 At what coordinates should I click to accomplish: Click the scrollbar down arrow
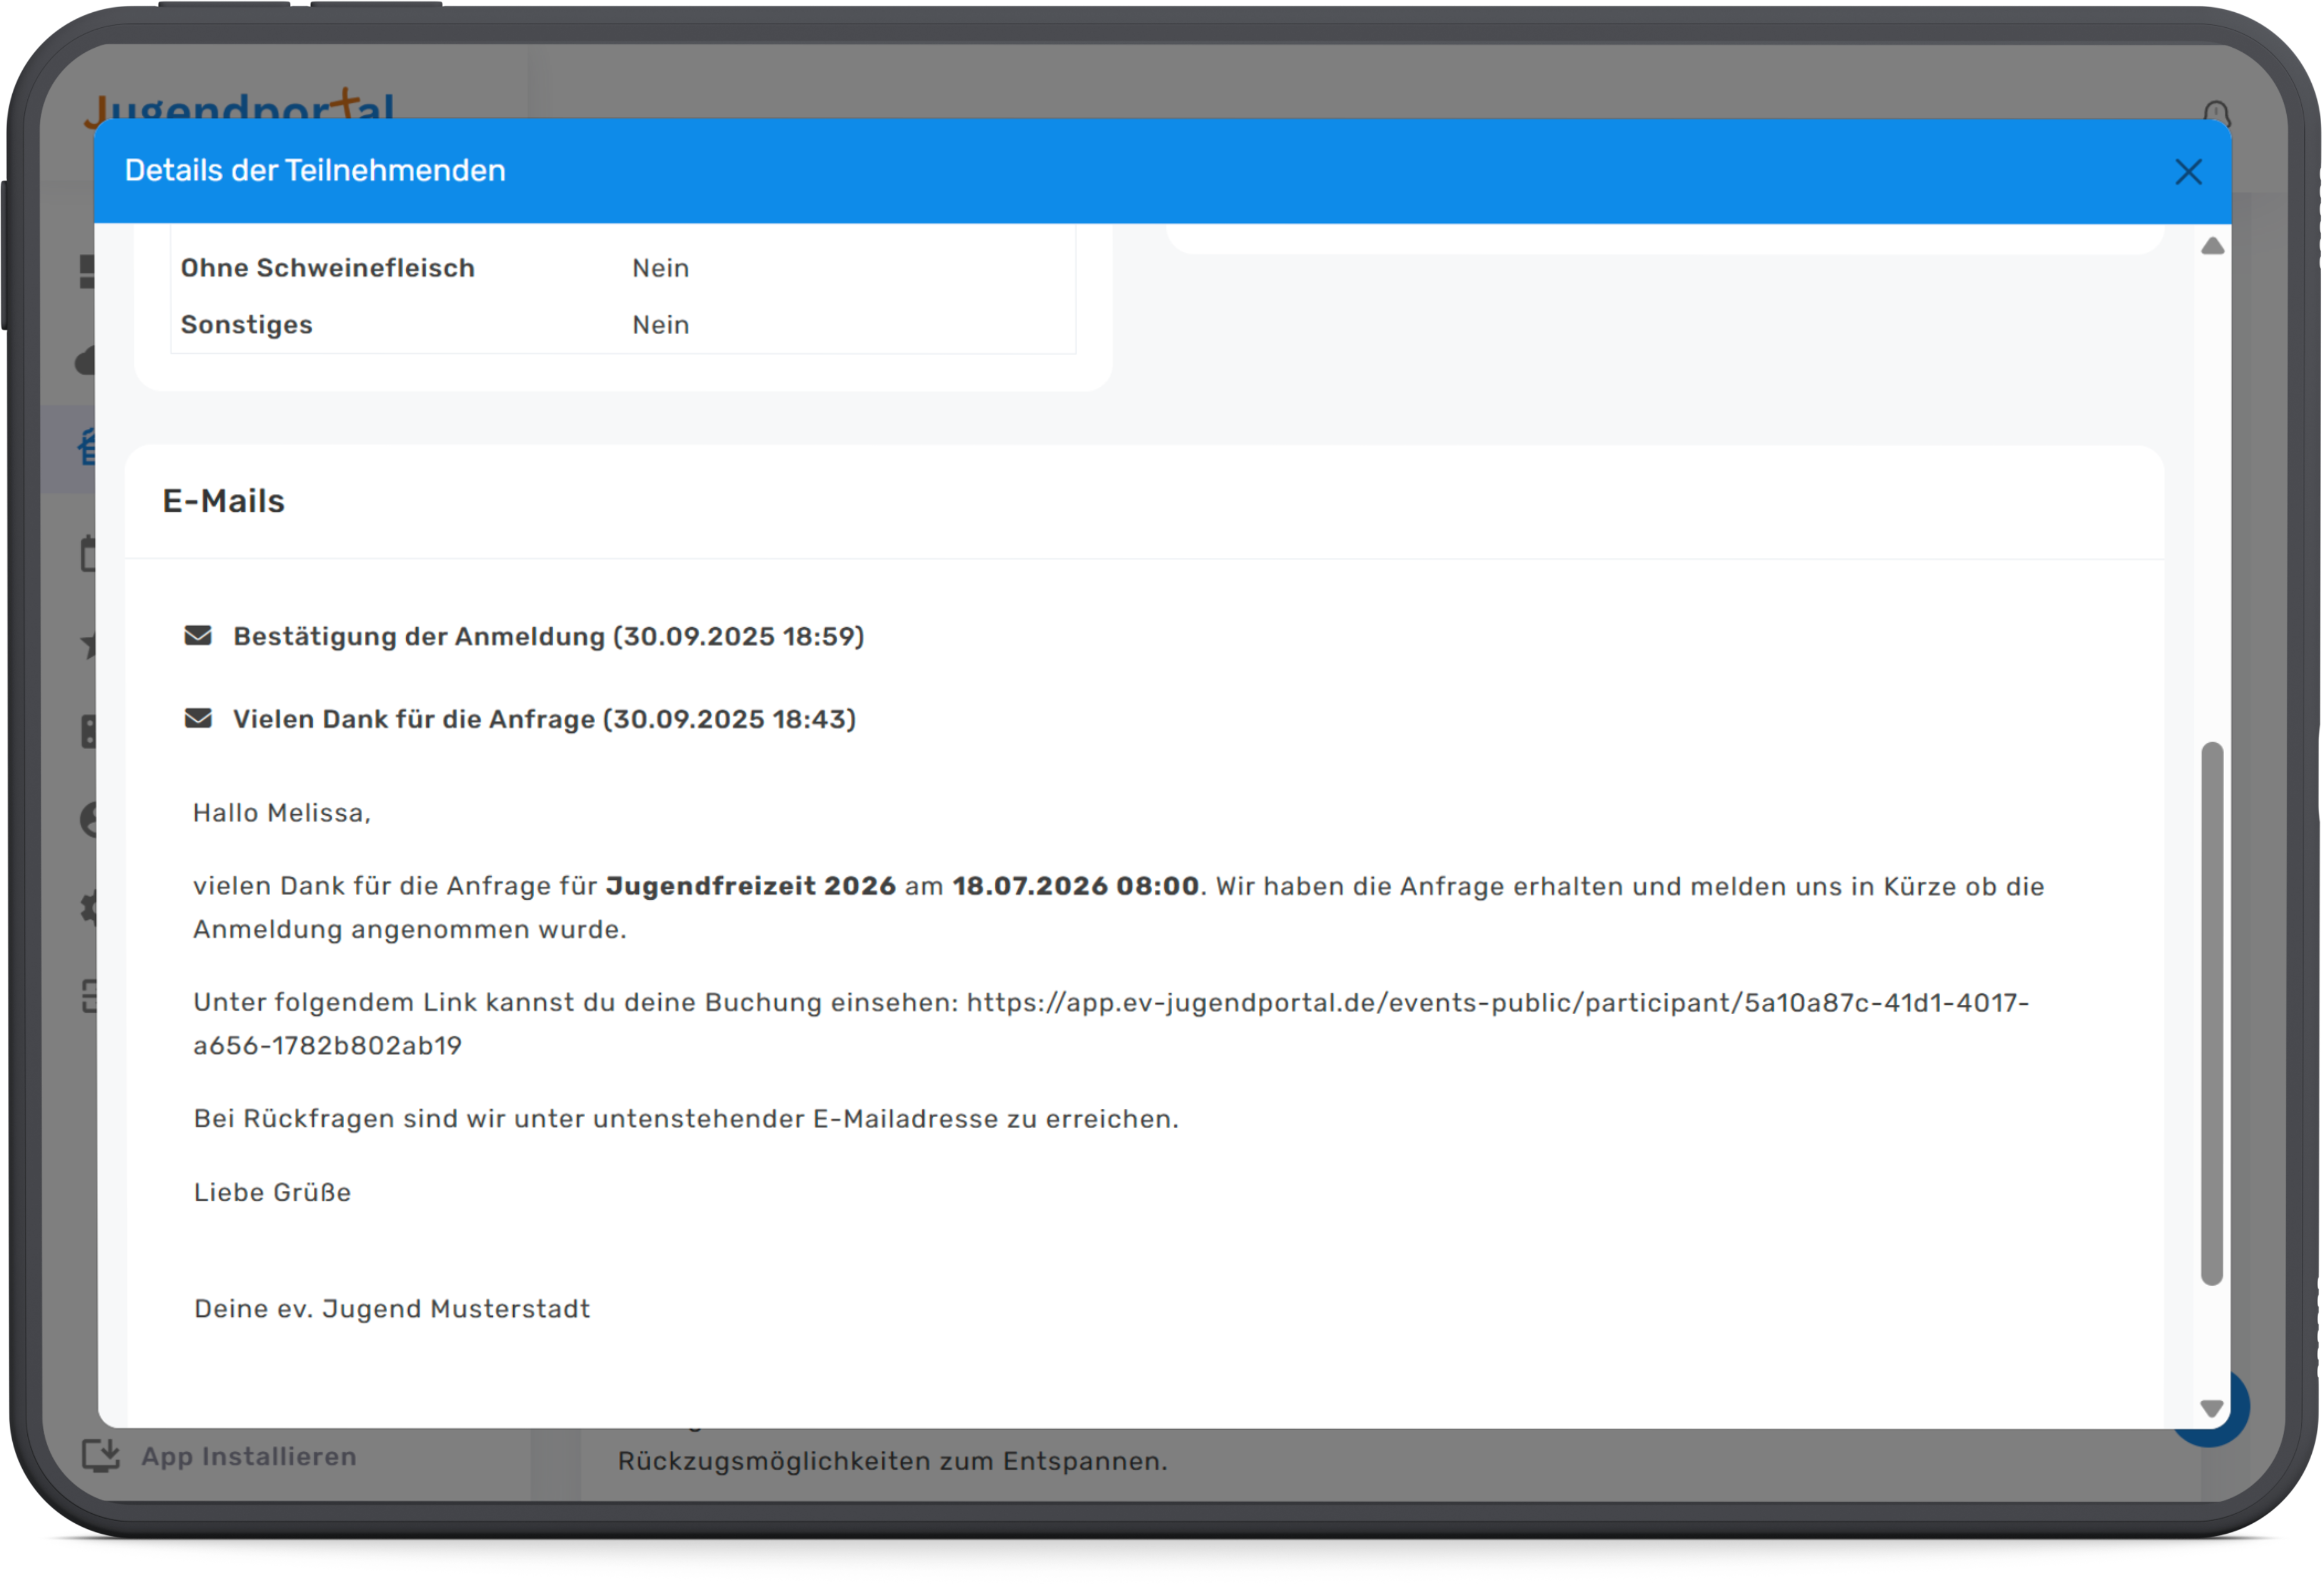tap(2212, 1408)
